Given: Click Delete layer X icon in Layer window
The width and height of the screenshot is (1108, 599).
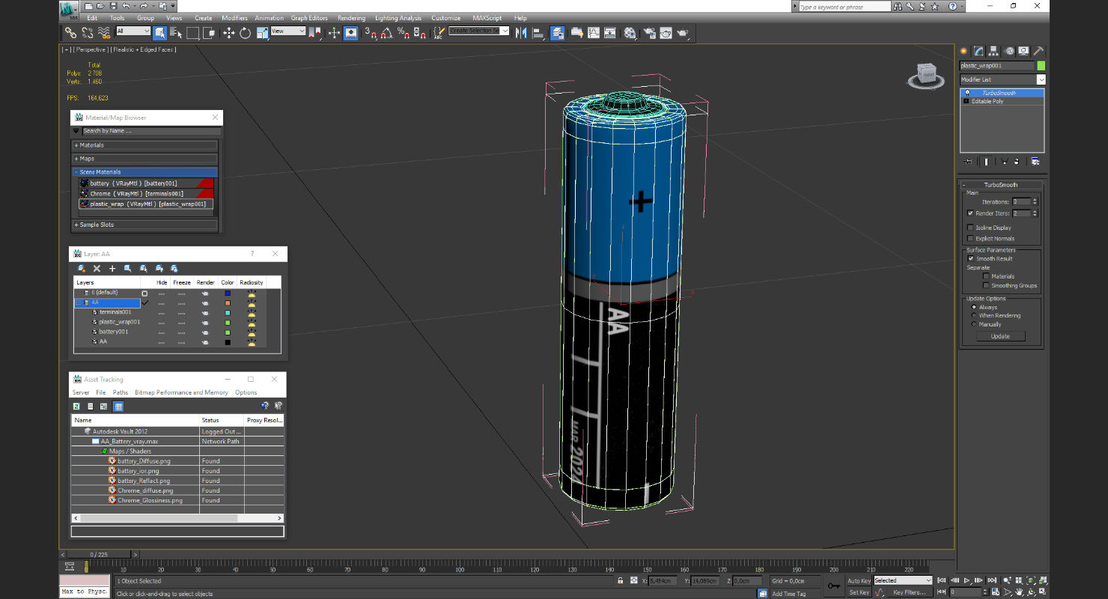Looking at the screenshot, I should tap(97, 268).
